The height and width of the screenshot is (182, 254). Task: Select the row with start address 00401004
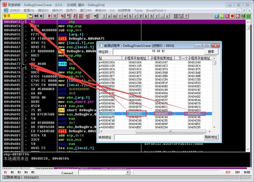coord(155,62)
